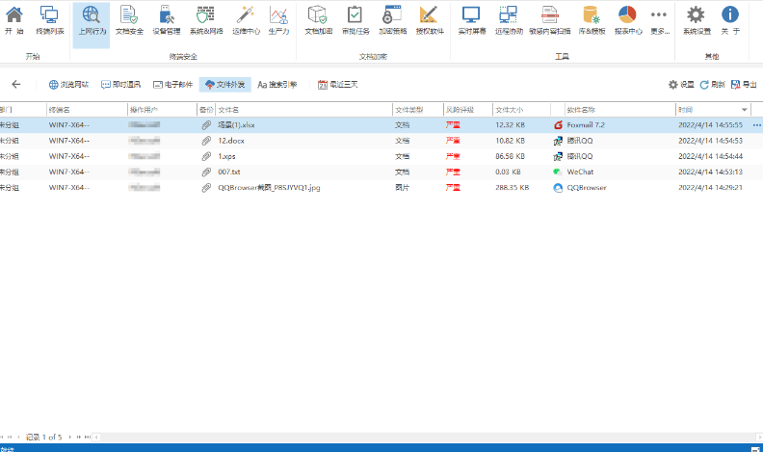Expand the 时间 column sort dropdown arrow

[x=744, y=110]
